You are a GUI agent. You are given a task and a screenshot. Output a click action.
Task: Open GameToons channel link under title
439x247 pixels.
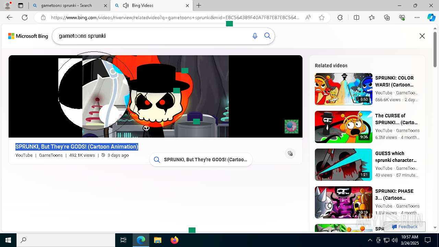(51, 155)
